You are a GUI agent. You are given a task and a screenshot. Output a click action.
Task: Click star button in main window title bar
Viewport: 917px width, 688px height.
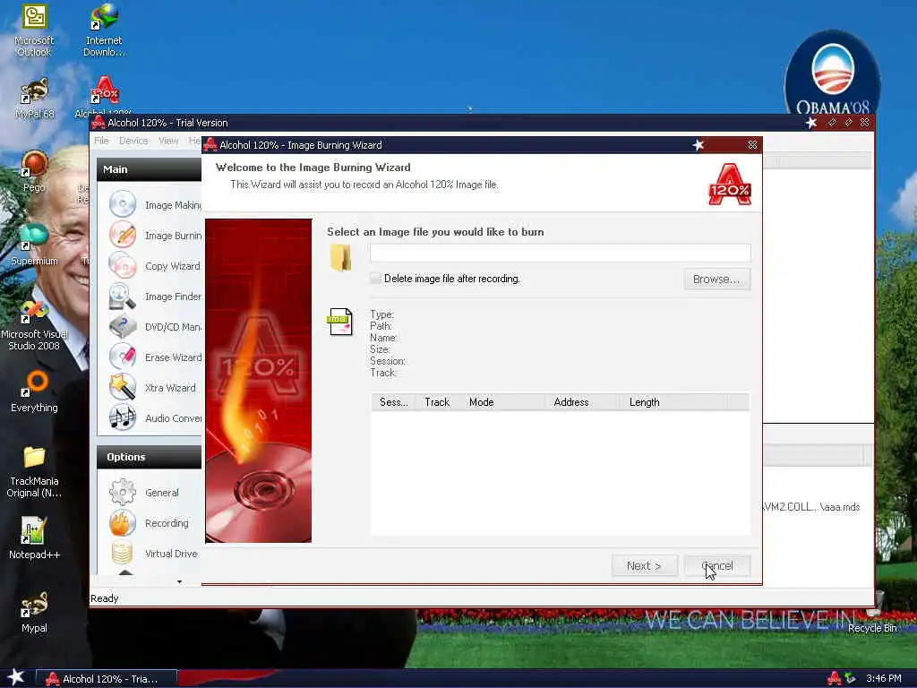811,122
